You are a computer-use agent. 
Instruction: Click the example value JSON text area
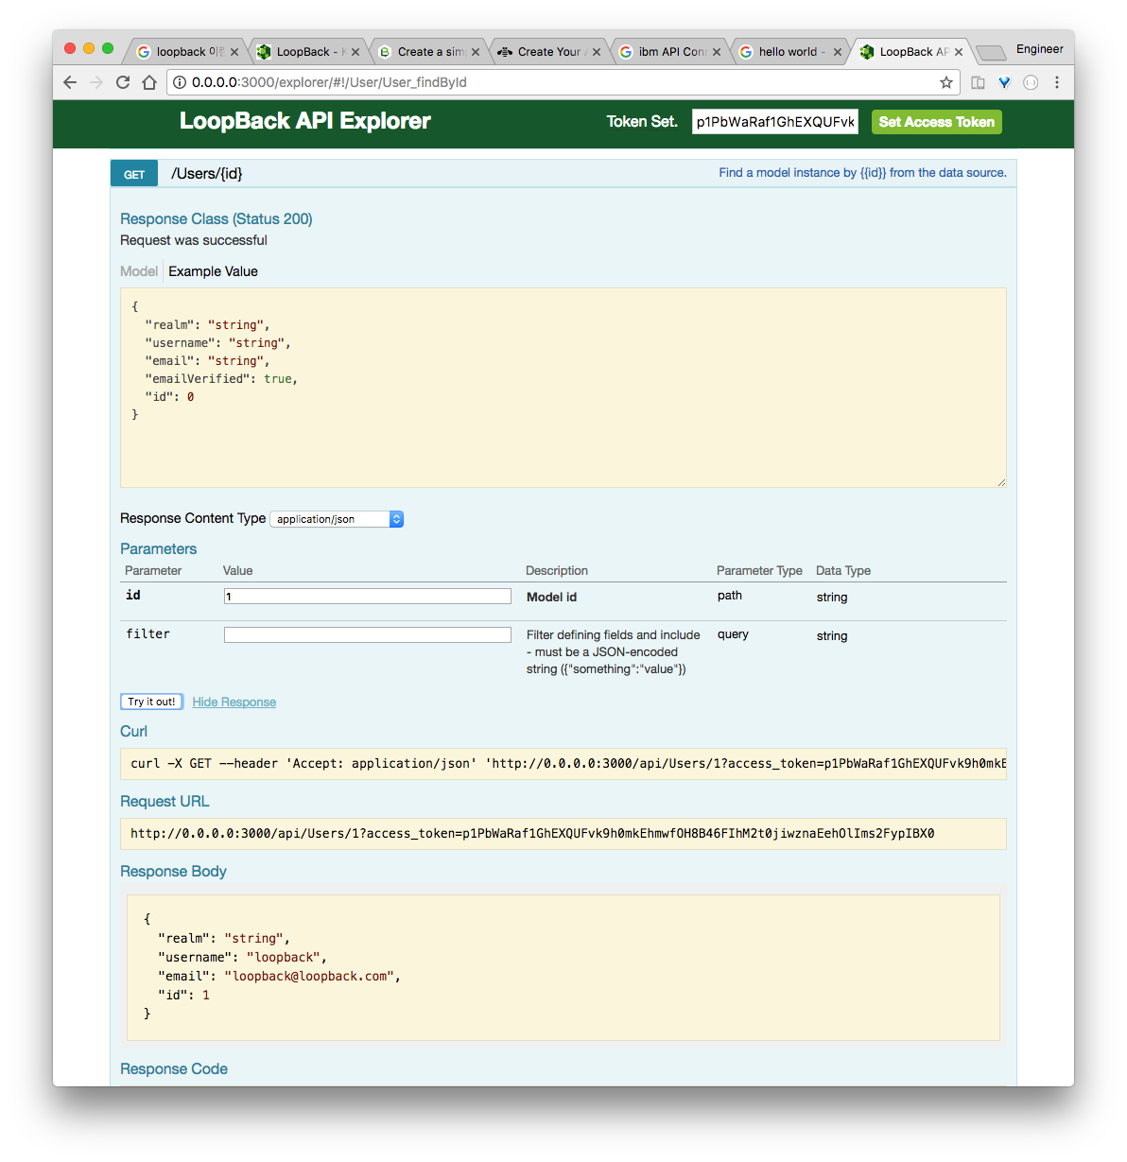563,388
